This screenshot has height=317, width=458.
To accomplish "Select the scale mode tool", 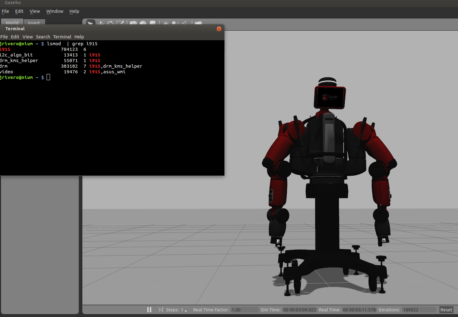I will pyautogui.click(x=120, y=23).
